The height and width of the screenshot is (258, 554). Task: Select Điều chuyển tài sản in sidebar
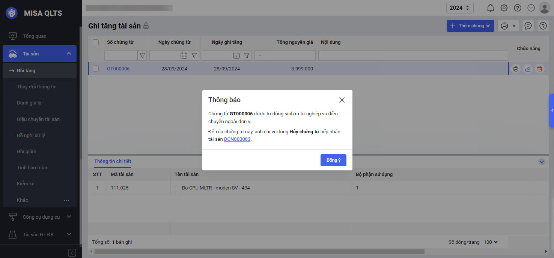[38, 119]
